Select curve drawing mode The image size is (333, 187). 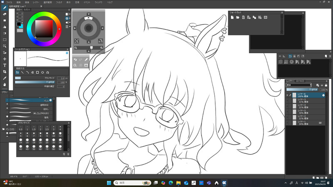point(27,72)
